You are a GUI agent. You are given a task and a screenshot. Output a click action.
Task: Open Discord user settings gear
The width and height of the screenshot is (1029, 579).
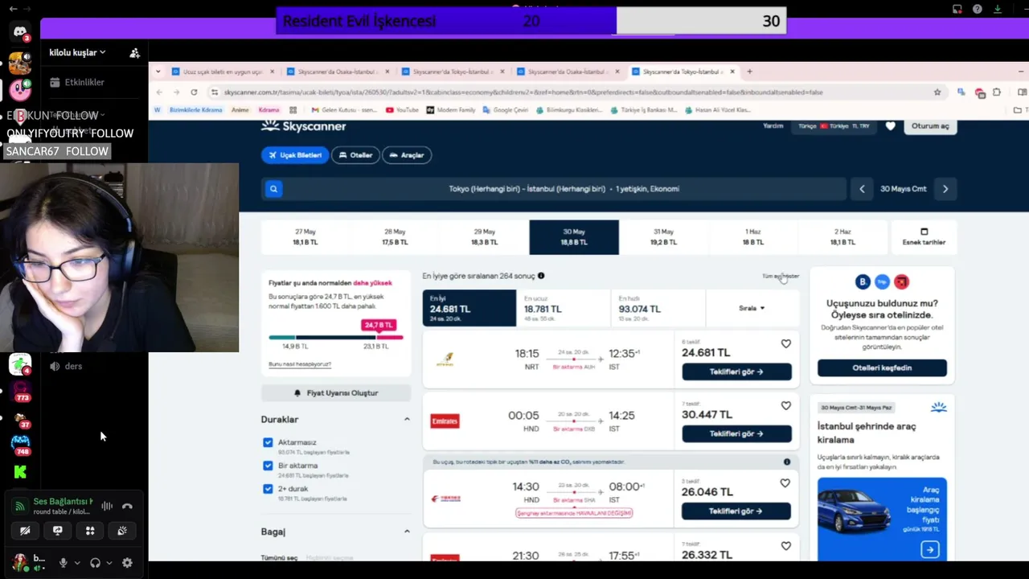pyautogui.click(x=127, y=563)
